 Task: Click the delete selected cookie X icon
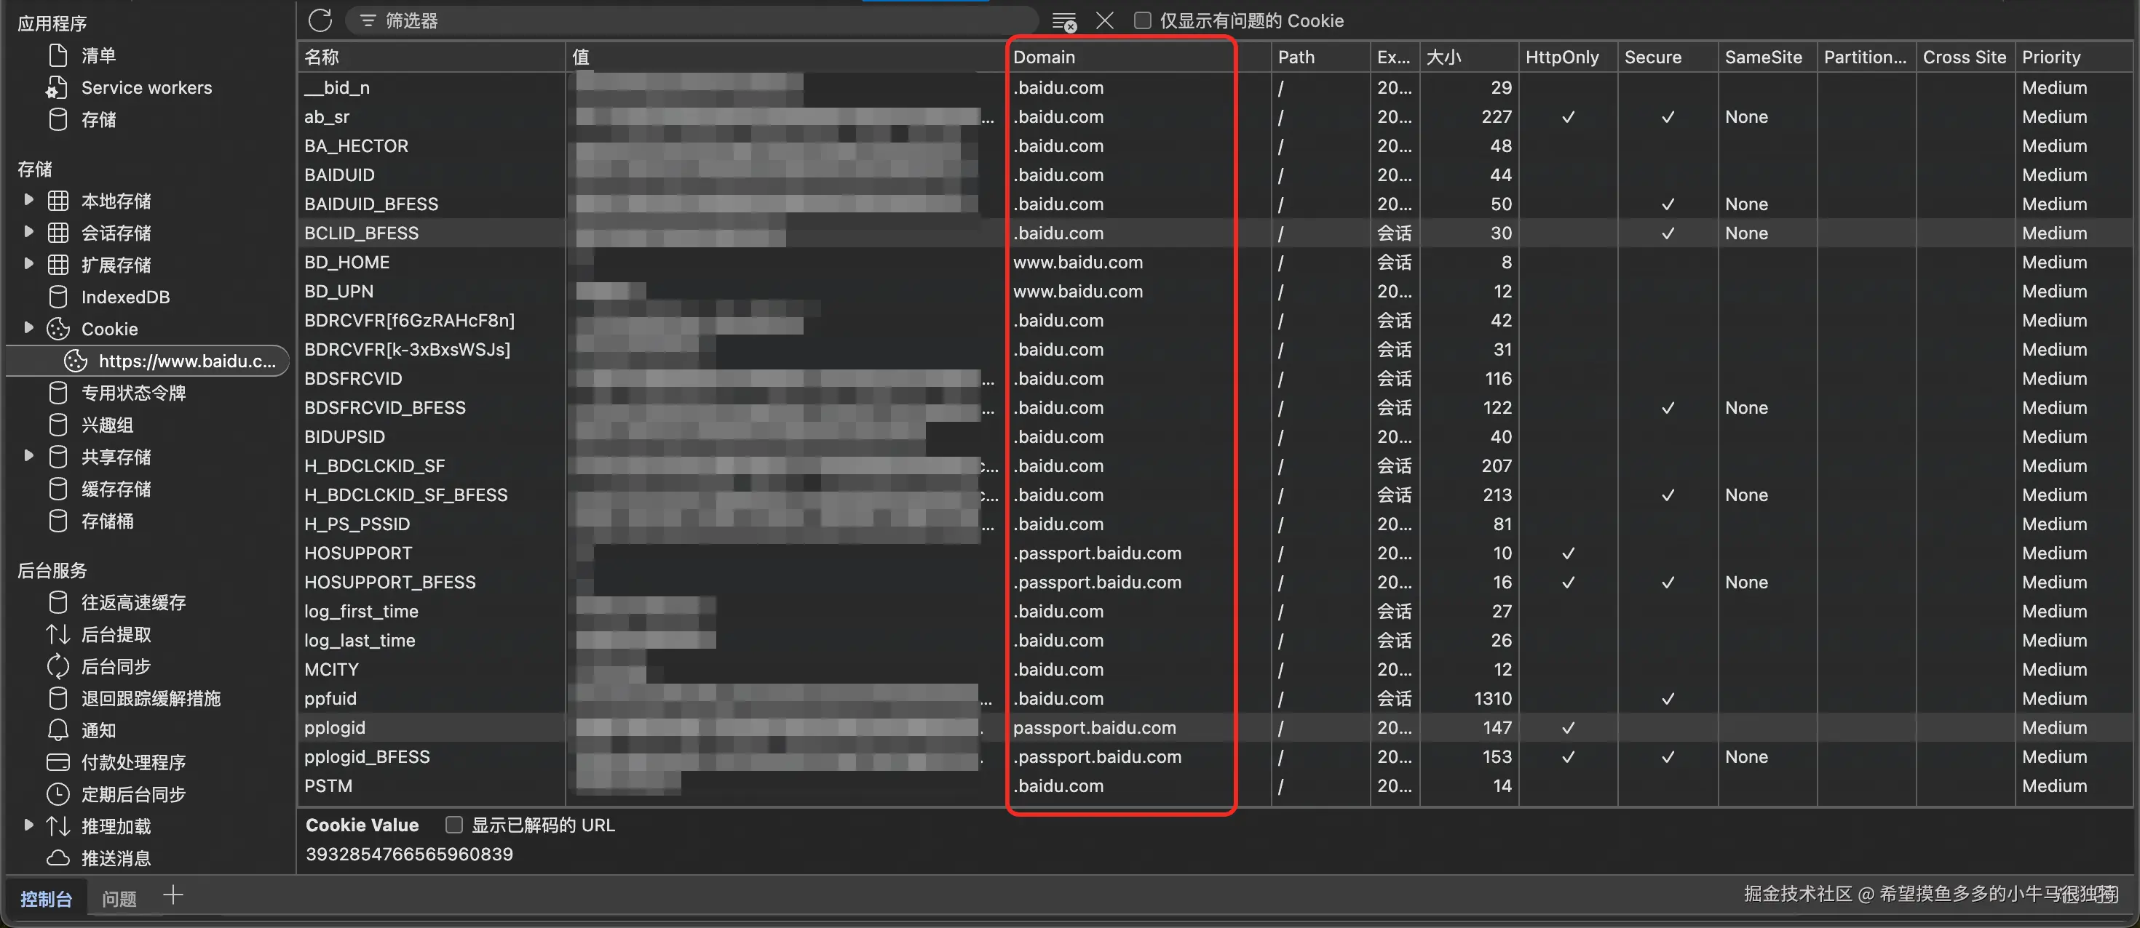pyautogui.click(x=1104, y=21)
